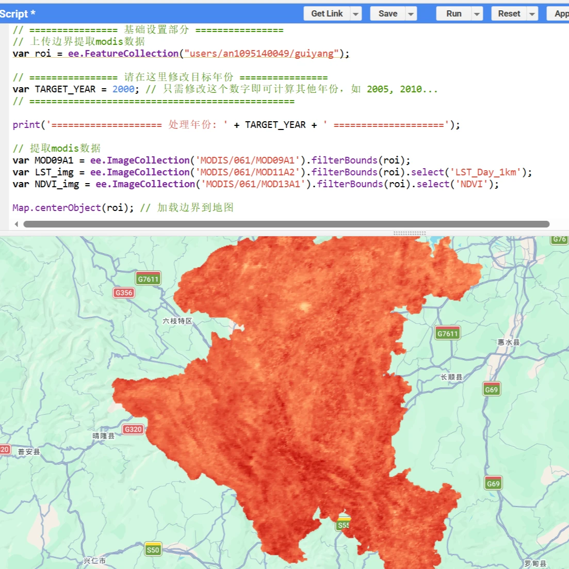
Task: Click the lower G69 highway badge
Action: [493, 483]
